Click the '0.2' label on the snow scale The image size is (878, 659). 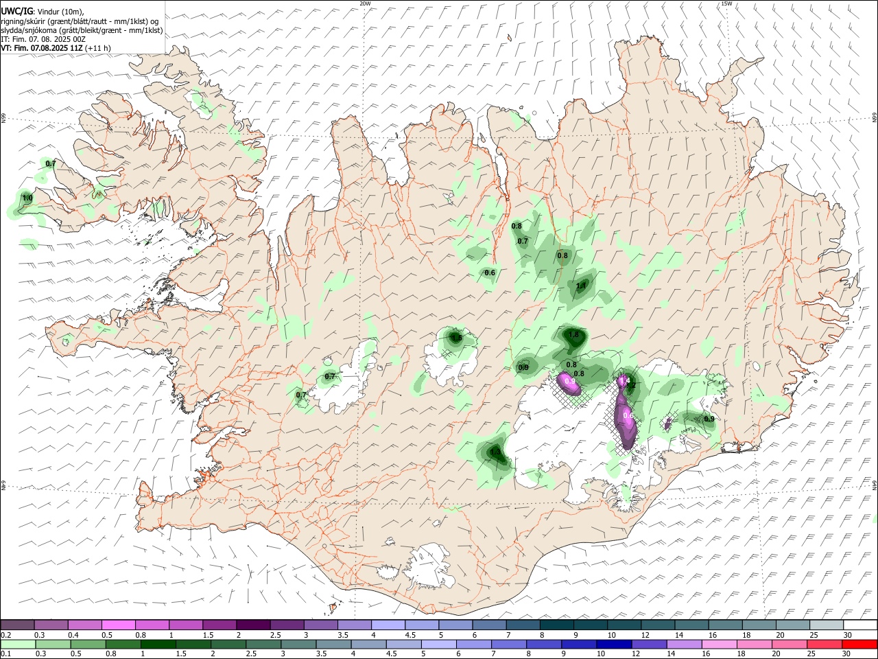click(x=5, y=635)
